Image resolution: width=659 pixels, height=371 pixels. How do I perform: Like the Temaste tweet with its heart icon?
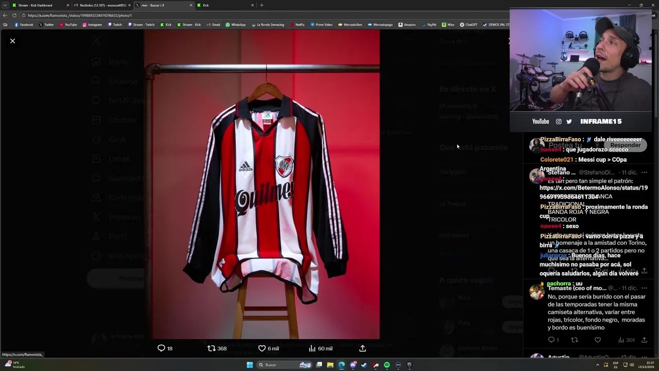point(598,340)
